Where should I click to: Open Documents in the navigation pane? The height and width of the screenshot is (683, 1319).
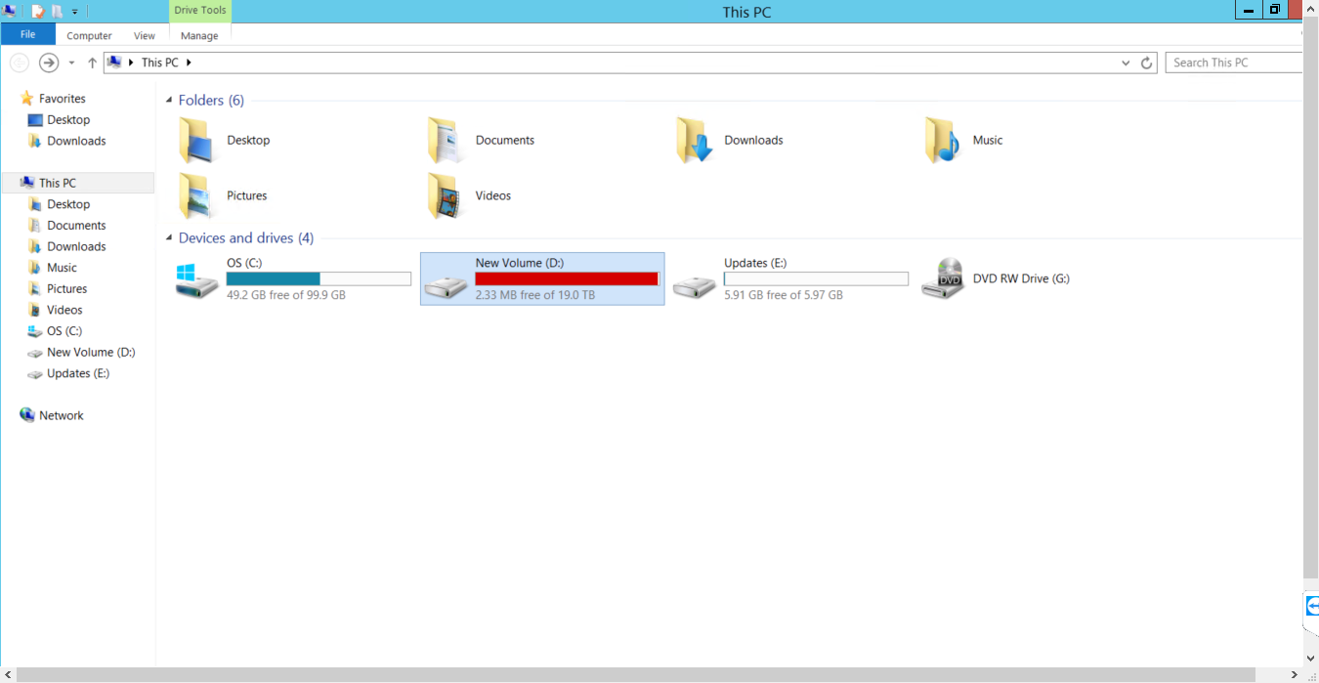[76, 226]
